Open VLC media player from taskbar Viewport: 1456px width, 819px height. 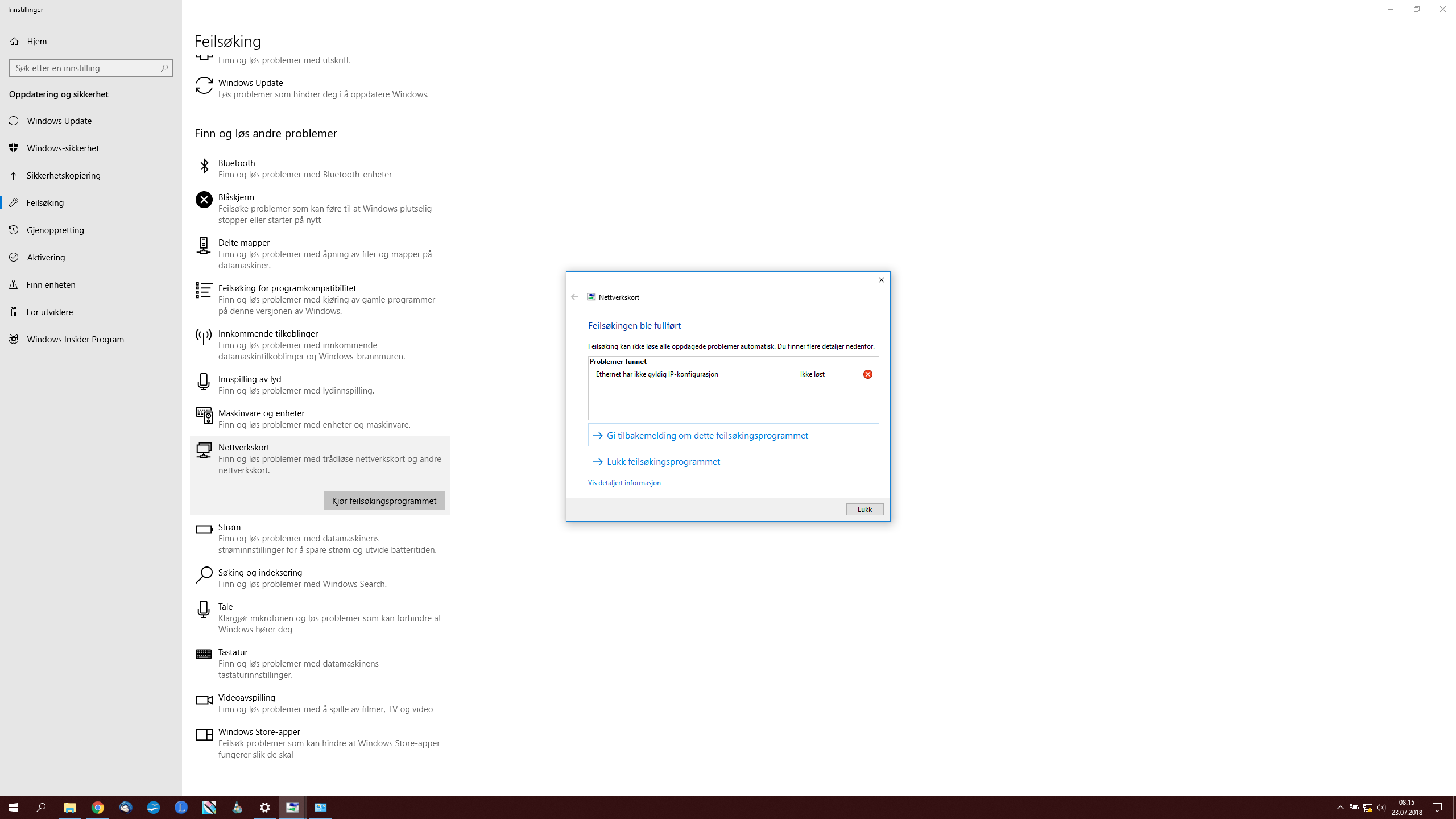pyautogui.click(x=237, y=808)
